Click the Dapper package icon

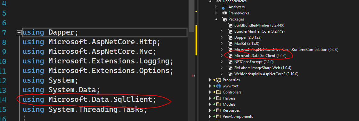[x=230, y=37]
